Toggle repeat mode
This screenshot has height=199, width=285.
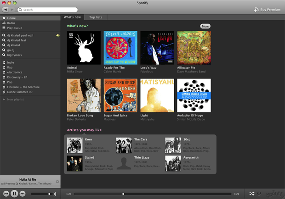pos(259,194)
